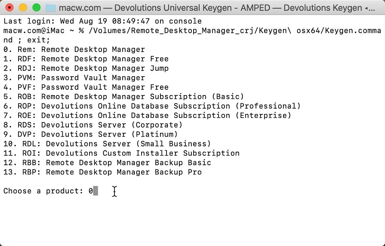
Task: Select line '6. ROP' Subscription (Professional)
Action: point(152,106)
